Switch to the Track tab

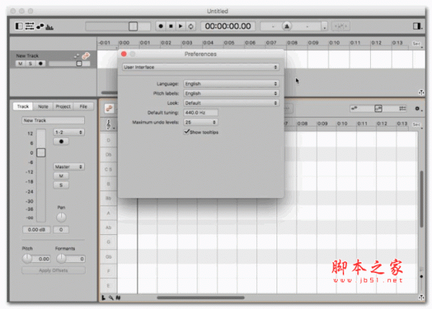click(23, 106)
